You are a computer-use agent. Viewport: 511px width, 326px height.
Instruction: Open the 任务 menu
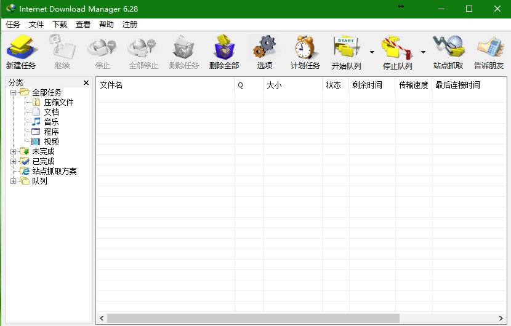(13, 25)
